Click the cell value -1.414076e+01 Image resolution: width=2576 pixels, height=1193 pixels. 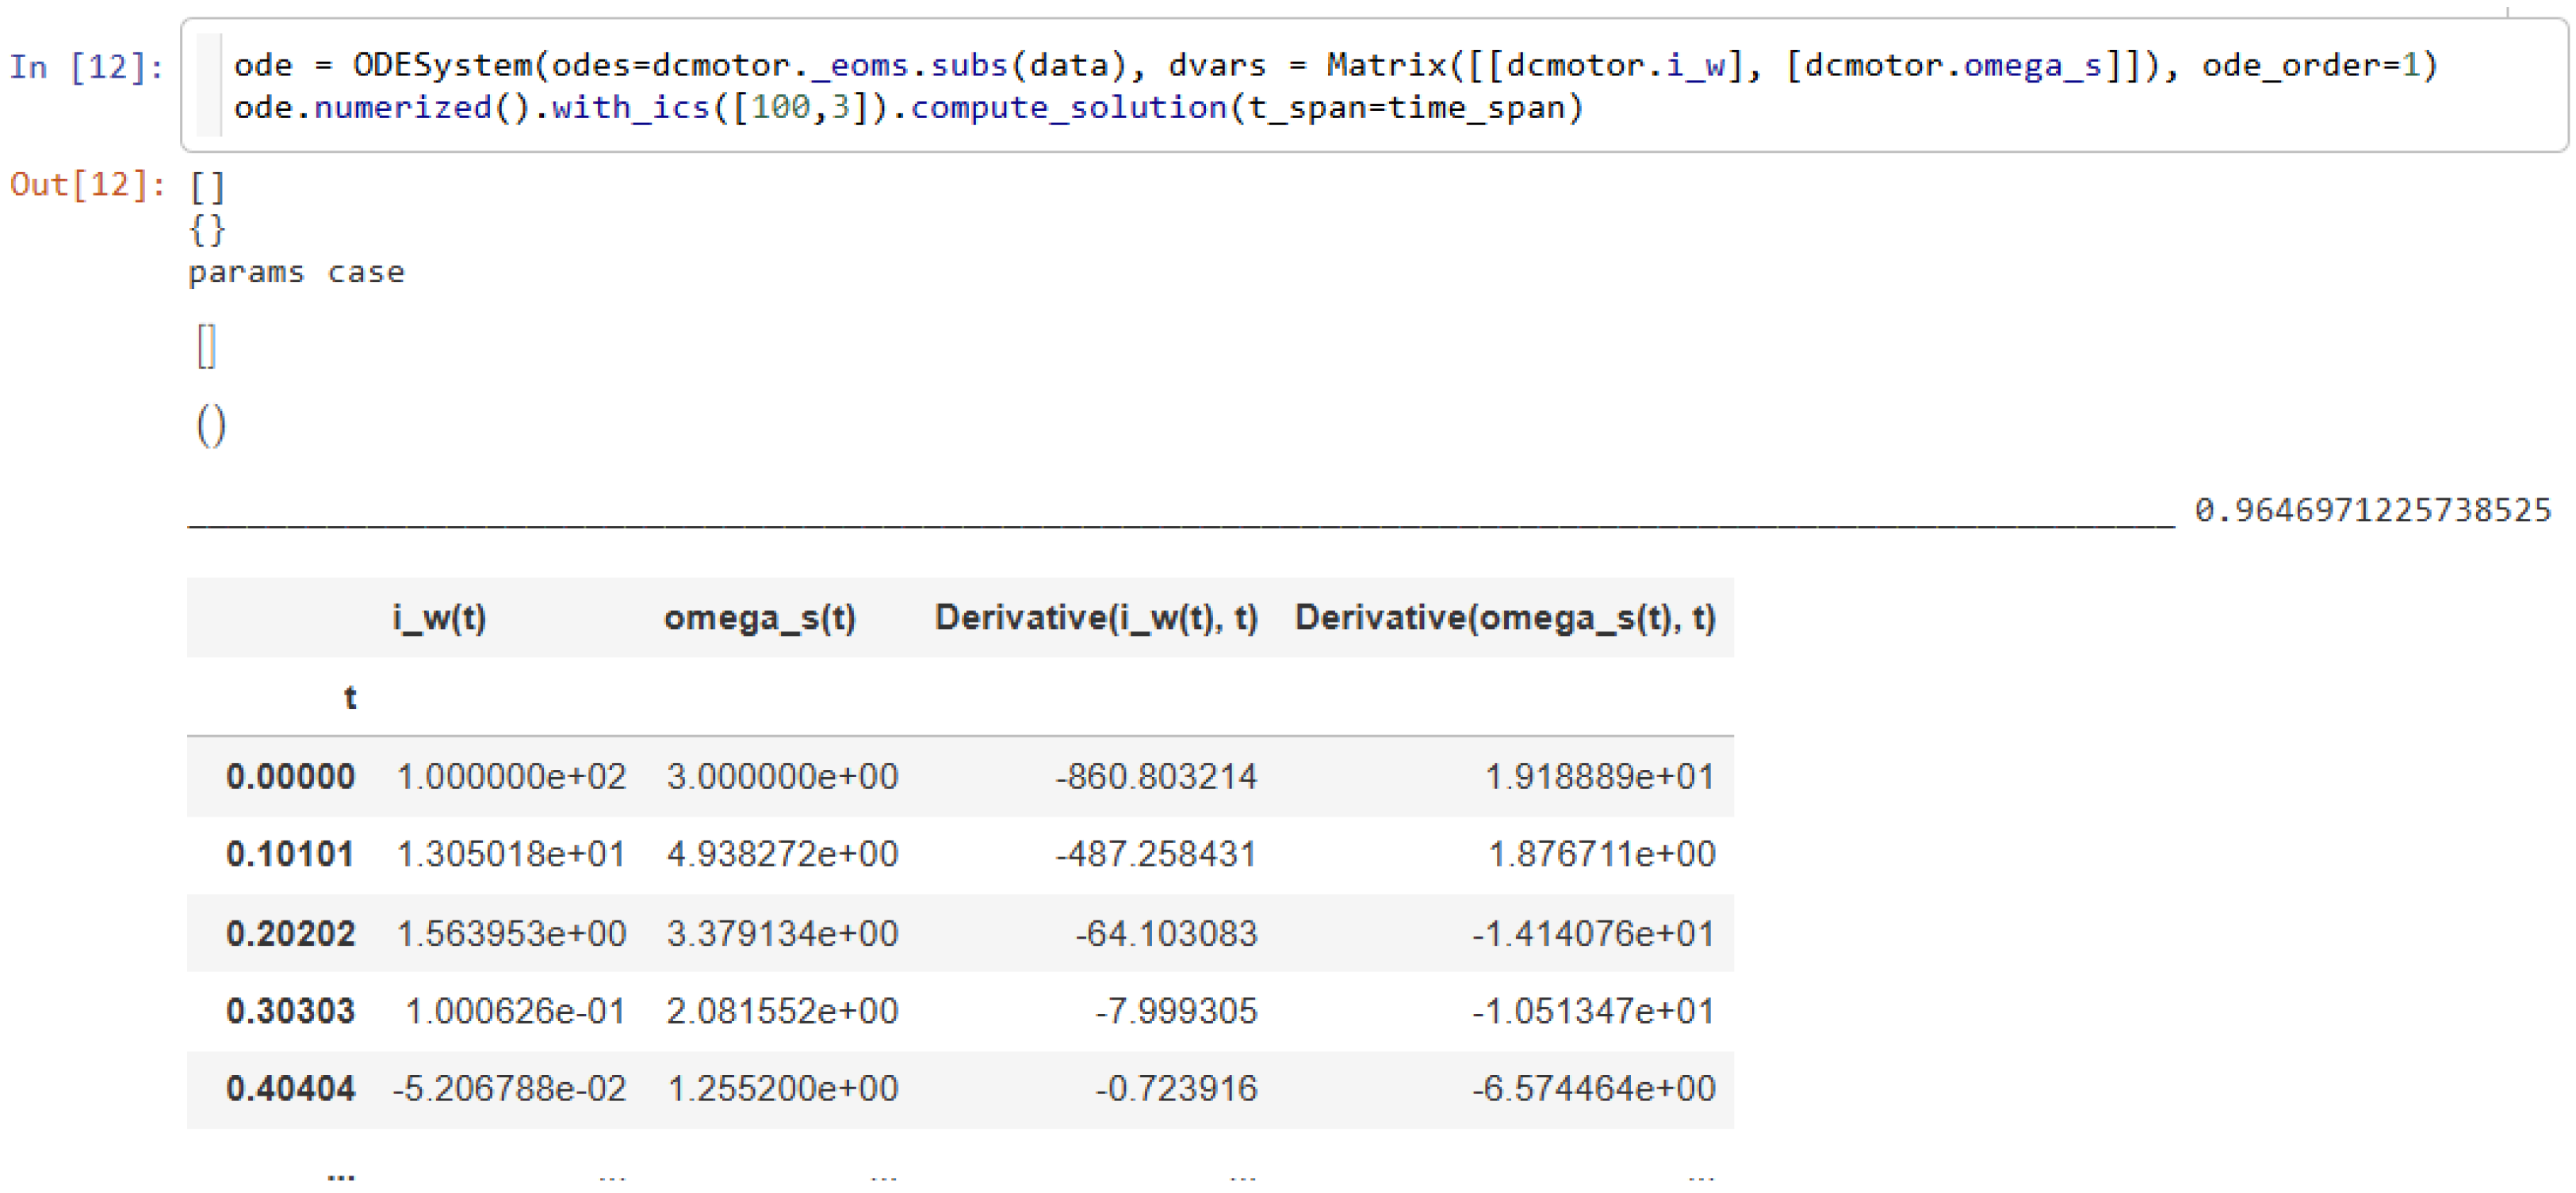click(x=1593, y=933)
